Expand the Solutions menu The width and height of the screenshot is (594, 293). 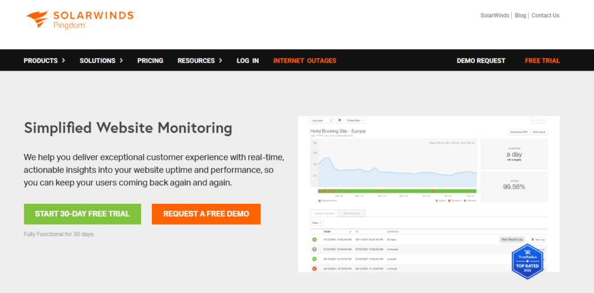click(x=101, y=60)
